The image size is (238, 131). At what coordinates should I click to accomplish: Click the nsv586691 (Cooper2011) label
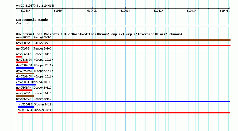tap(34, 93)
